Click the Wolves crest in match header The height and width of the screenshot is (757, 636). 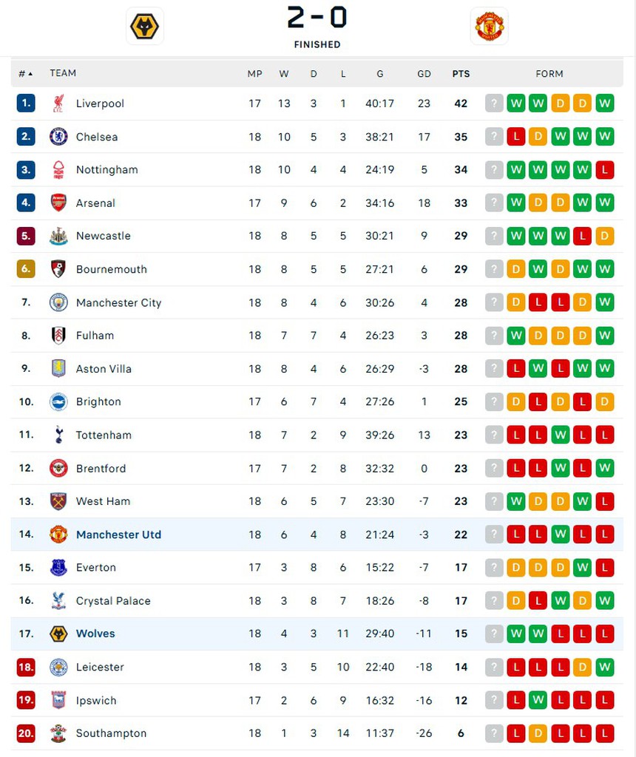pyautogui.click(x=144, y=27)
